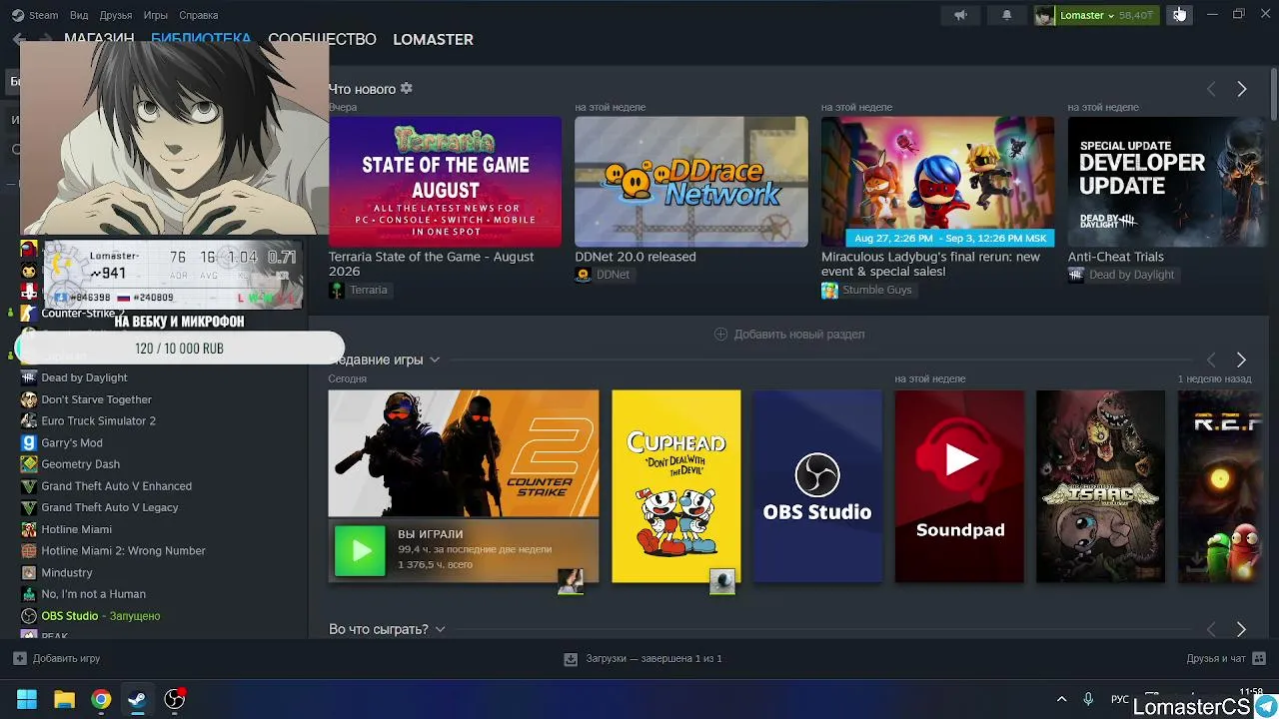Click the plus icon for adding a new shelf
The height and width of the screenshot is (719, 1279).
[x=720, y=335]
